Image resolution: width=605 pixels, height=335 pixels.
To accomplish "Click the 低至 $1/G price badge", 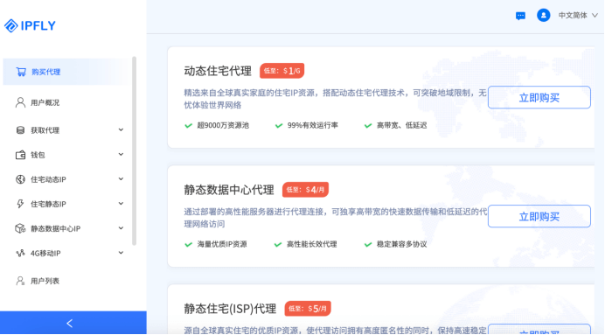I will pos(282,71).
